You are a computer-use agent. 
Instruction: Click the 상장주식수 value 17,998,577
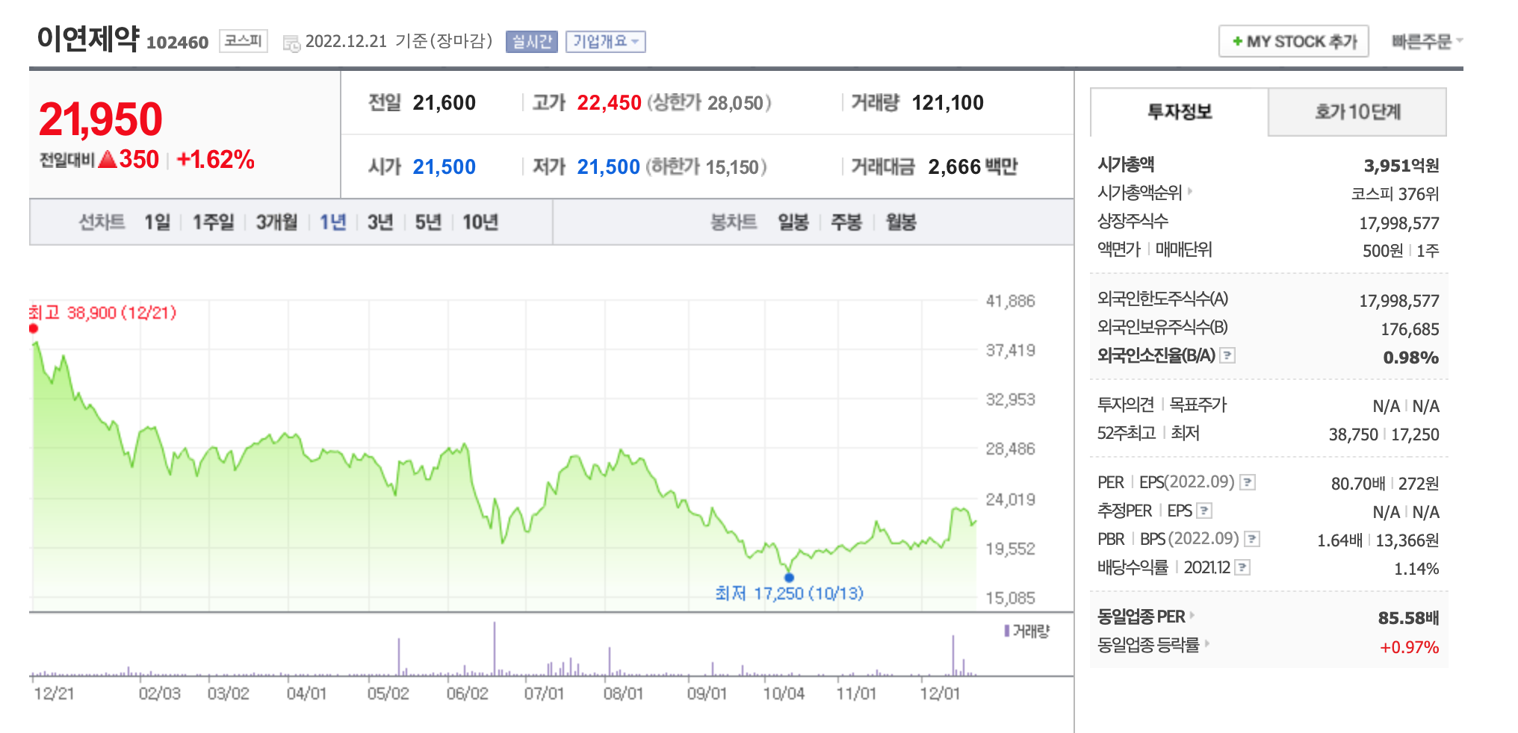pyautogui.click(x=1398, y=223)
